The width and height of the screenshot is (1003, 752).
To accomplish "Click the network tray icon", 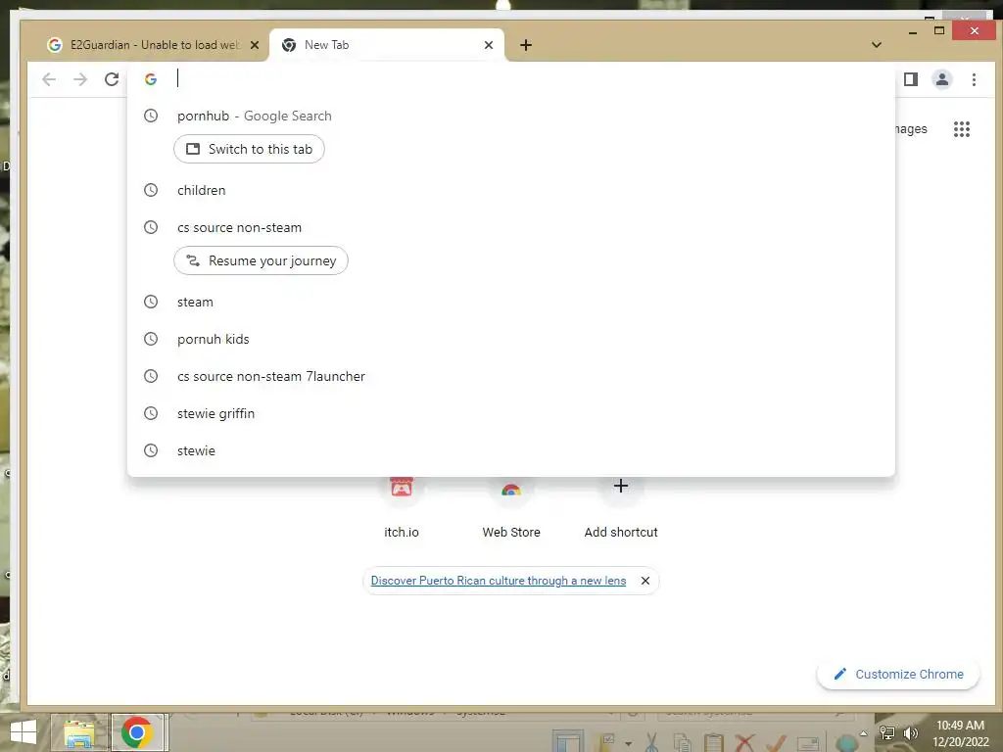I will pos(887,733).
